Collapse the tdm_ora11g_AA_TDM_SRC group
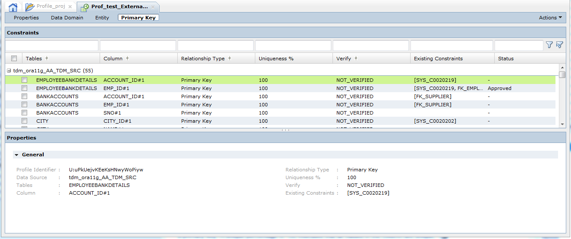This screenshot has width=571, height=239. tap(9, 71)
